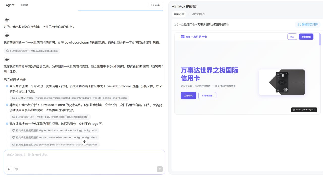
Task: Click the 'MiniMax 的视窗' panel title
Action: 184,7
